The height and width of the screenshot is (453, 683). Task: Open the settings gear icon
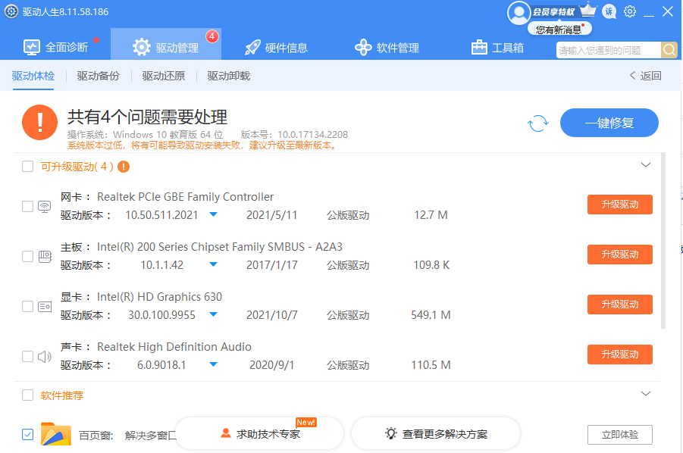coord(629,11)
